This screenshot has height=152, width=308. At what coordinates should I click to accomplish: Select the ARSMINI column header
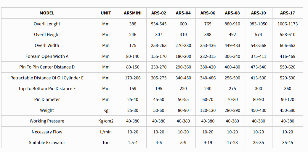click(133, 13)
